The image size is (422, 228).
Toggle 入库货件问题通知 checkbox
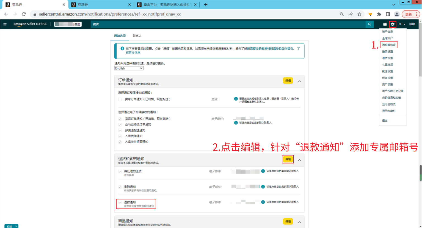tap(120, 142)
